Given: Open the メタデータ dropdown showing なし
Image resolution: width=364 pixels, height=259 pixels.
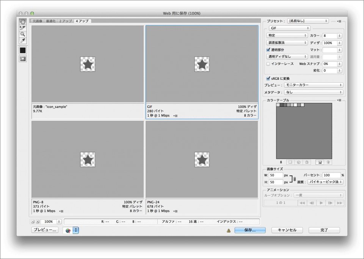Looking at the screenshot, I should 314,92.
